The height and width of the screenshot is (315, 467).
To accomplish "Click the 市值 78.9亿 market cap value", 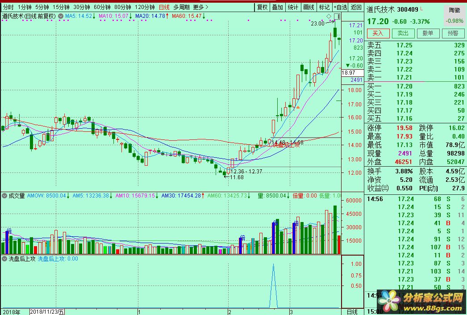I will point(455,145).
